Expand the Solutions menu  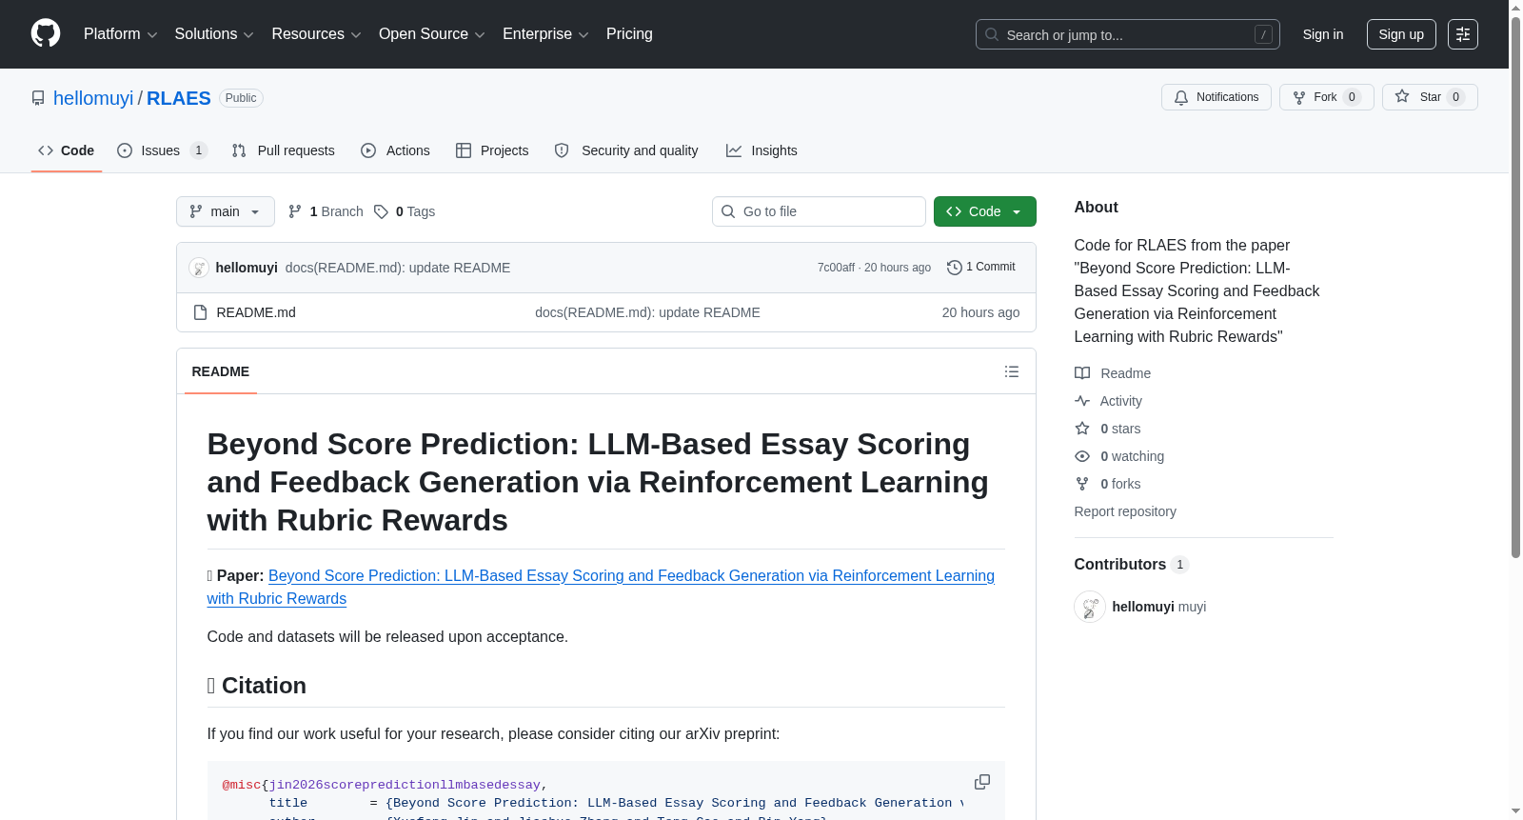click(x=214, y=34)
